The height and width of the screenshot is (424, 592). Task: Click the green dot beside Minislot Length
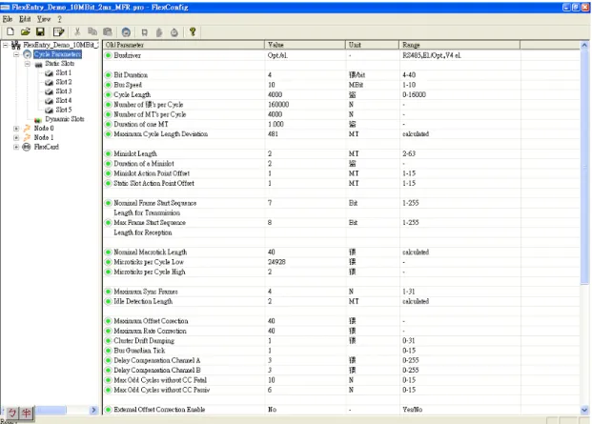tap(109, 154)
